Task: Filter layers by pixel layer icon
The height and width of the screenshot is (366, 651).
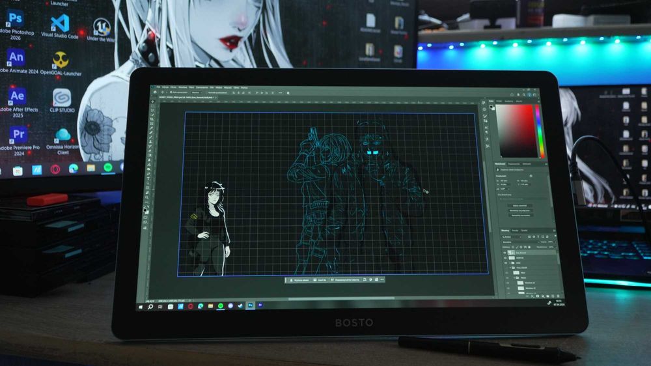Action: (529, 237)
